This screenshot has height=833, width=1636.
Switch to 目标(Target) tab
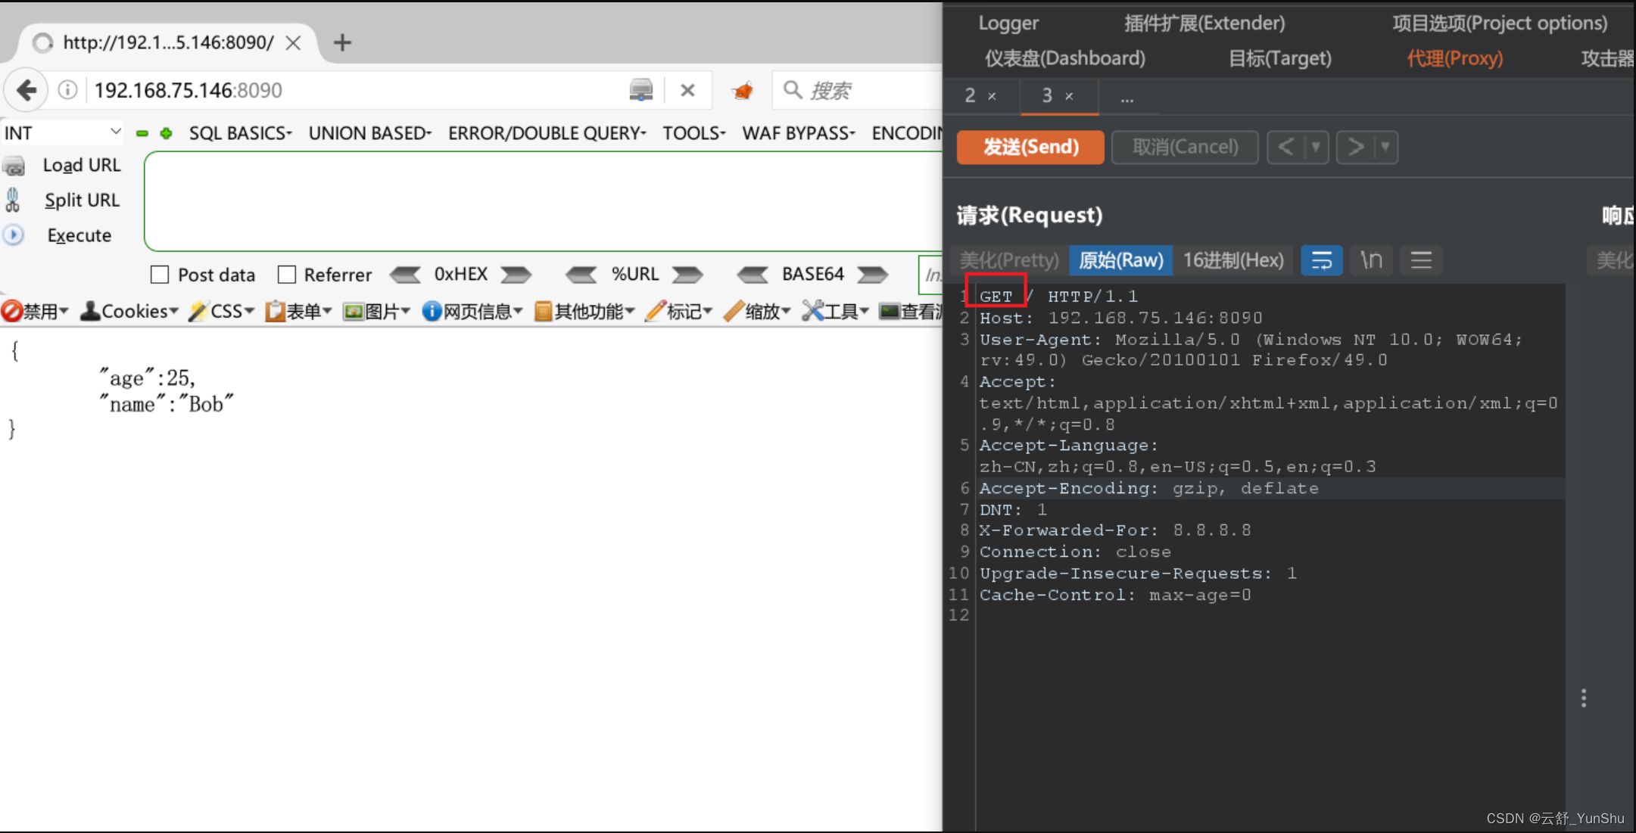[x=1279, y=58]
